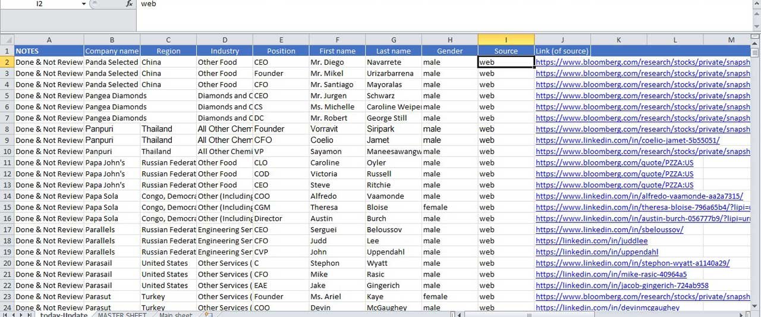Click the horizontal split box above the scrollbar

click(755, 37)
